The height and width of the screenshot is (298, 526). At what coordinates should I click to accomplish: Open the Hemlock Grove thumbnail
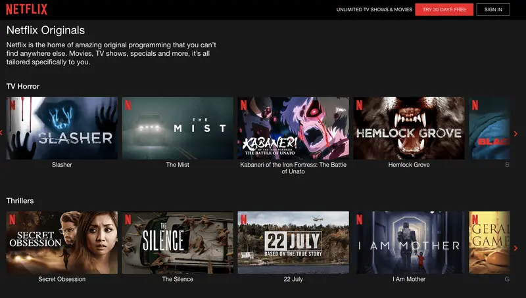[409, 128]
